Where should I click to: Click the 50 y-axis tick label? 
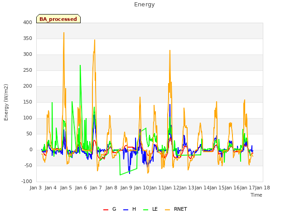[x=29, y=134]
